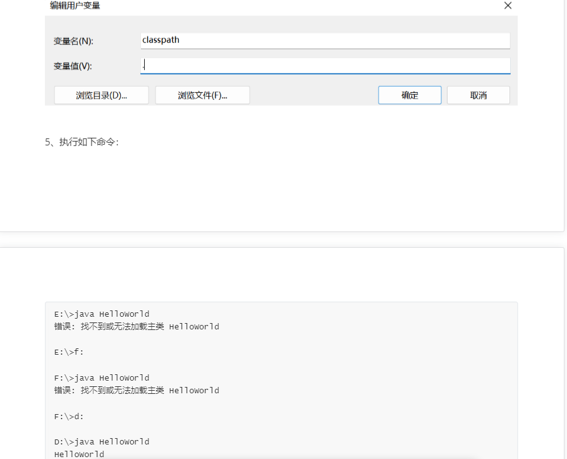Image resolution: width=567 pixels, height=459 pixels.
Task: Click the 变量值(V): label
Action: coord(73,66)
